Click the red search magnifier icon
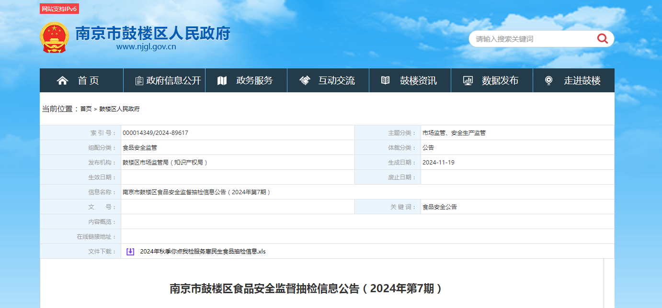Viewport: 662px width, 308px height. 602,39
